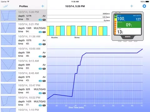Screen dimensions: 150x112
Task: Tap the blue AO badge on 127ft dive
Action: coord(40,20)
